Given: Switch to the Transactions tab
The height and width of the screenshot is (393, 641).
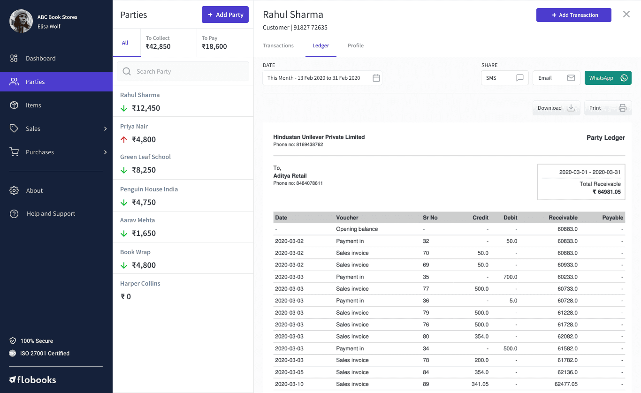Looking at the screenshot, I should [278, 45].
